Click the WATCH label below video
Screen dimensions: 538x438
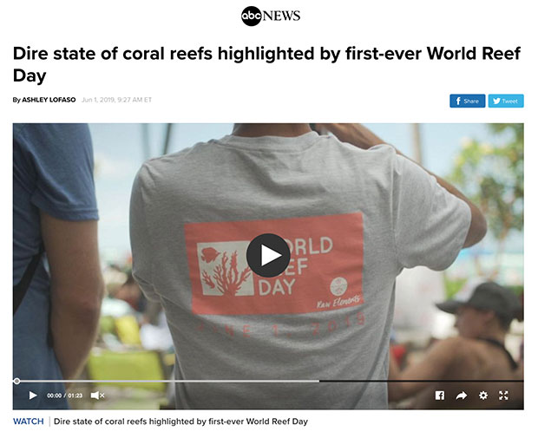[x=29, y=422]
